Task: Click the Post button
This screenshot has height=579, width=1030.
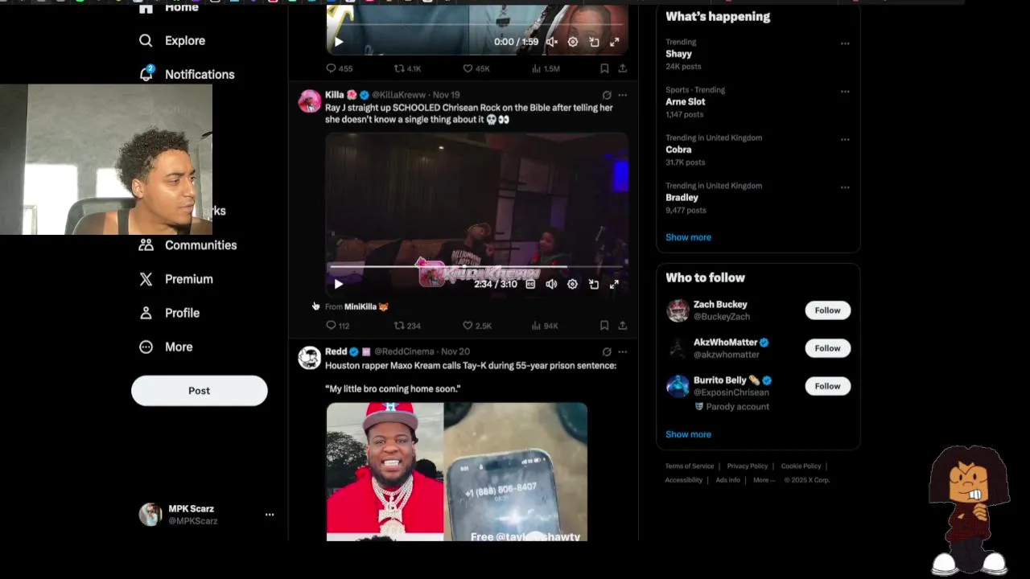Action: click(x=200, y=391)
